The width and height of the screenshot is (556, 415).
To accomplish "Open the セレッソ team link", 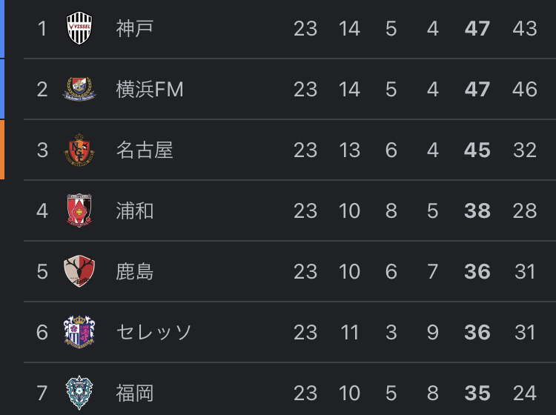I will click(153, 333).
